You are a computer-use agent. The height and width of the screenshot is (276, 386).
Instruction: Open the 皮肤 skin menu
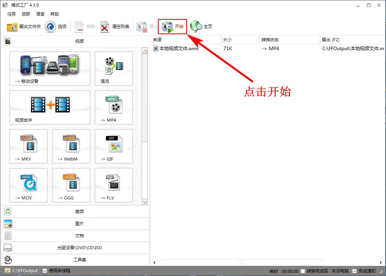click(26, 14)
